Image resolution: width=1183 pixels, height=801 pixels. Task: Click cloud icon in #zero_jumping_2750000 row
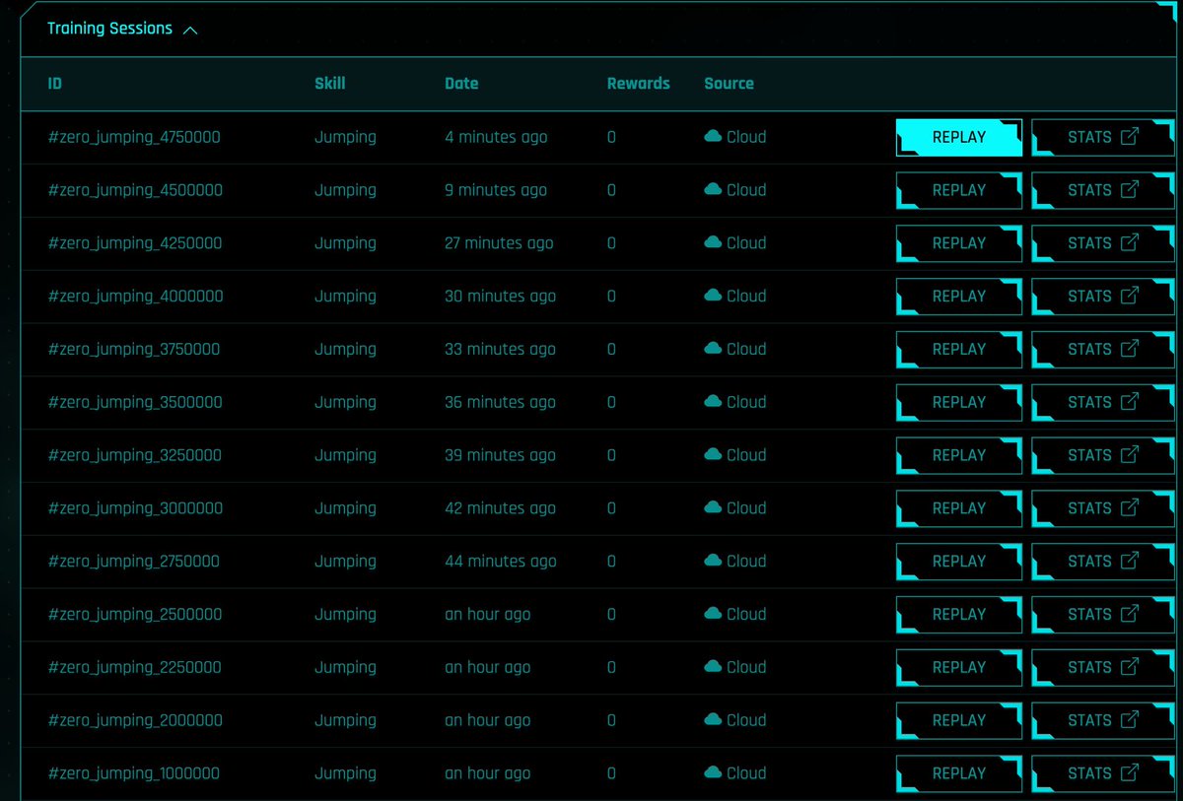coord(713,561)
